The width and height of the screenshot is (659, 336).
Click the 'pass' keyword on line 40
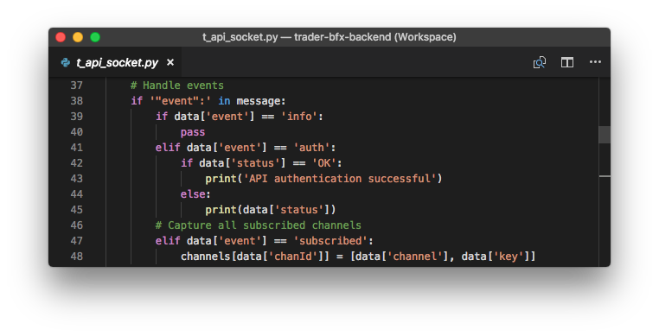click(x=193, y=132)
